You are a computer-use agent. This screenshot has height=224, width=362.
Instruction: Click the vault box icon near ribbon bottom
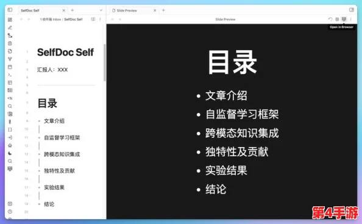coord(10,204)
